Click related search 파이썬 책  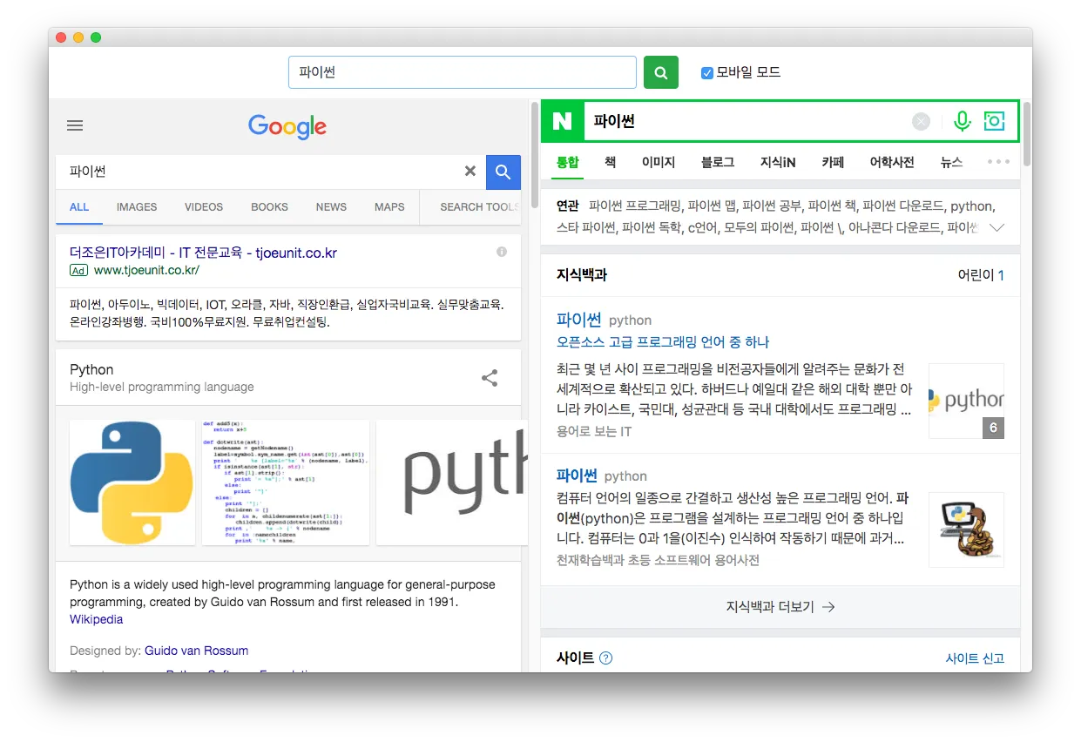831,206
